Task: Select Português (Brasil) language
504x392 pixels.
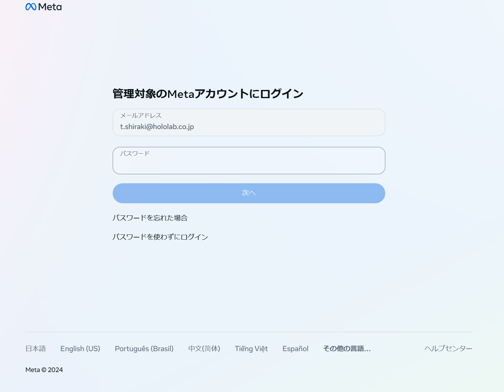Action: (144, 349)
